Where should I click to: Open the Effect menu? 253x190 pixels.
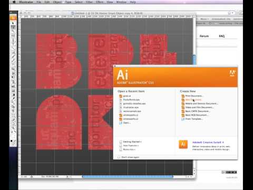click(x=100, y=2)
